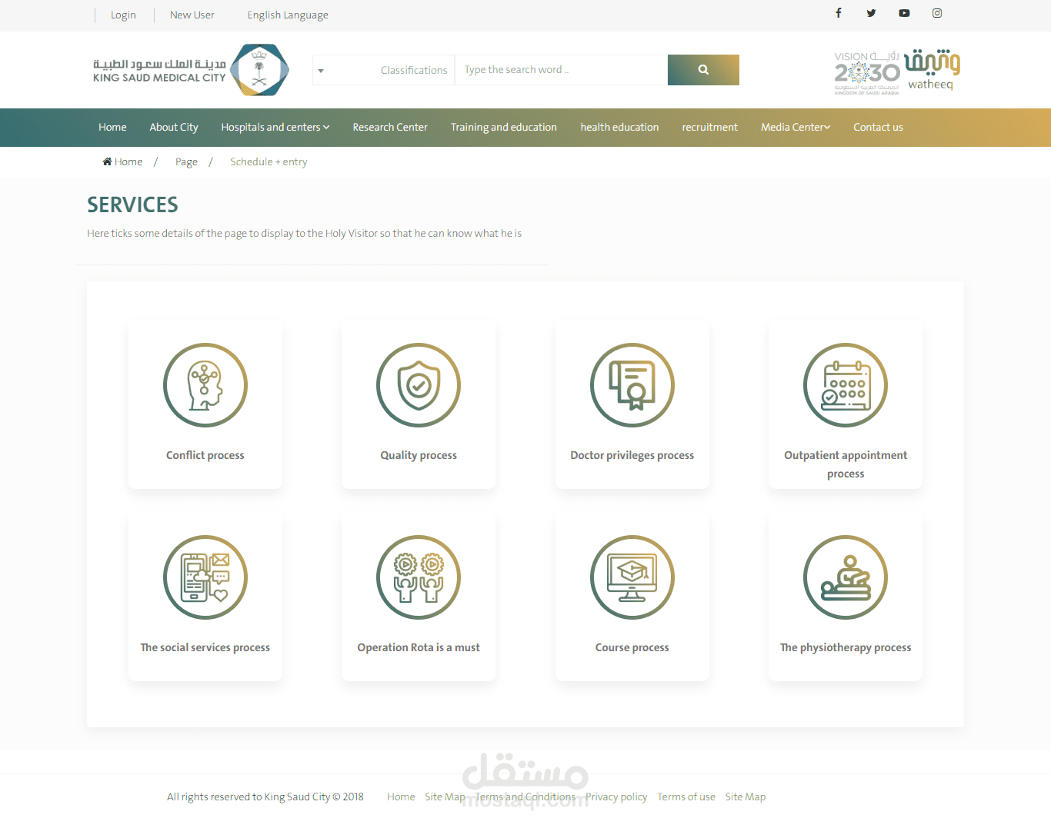
Task: Open the Conflict process head icon
Action: [x=205, y=385]
